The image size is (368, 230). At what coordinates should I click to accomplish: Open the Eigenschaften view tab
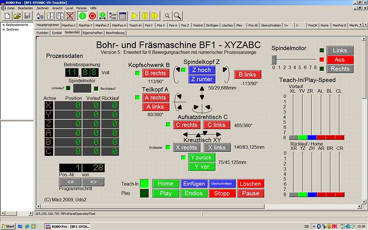pos(93,33)
